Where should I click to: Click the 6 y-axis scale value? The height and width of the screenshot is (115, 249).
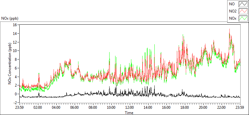pos(16,68)
